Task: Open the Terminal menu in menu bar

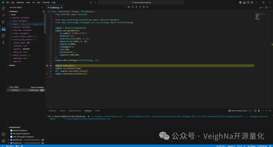Action: (x=46, y=2)
